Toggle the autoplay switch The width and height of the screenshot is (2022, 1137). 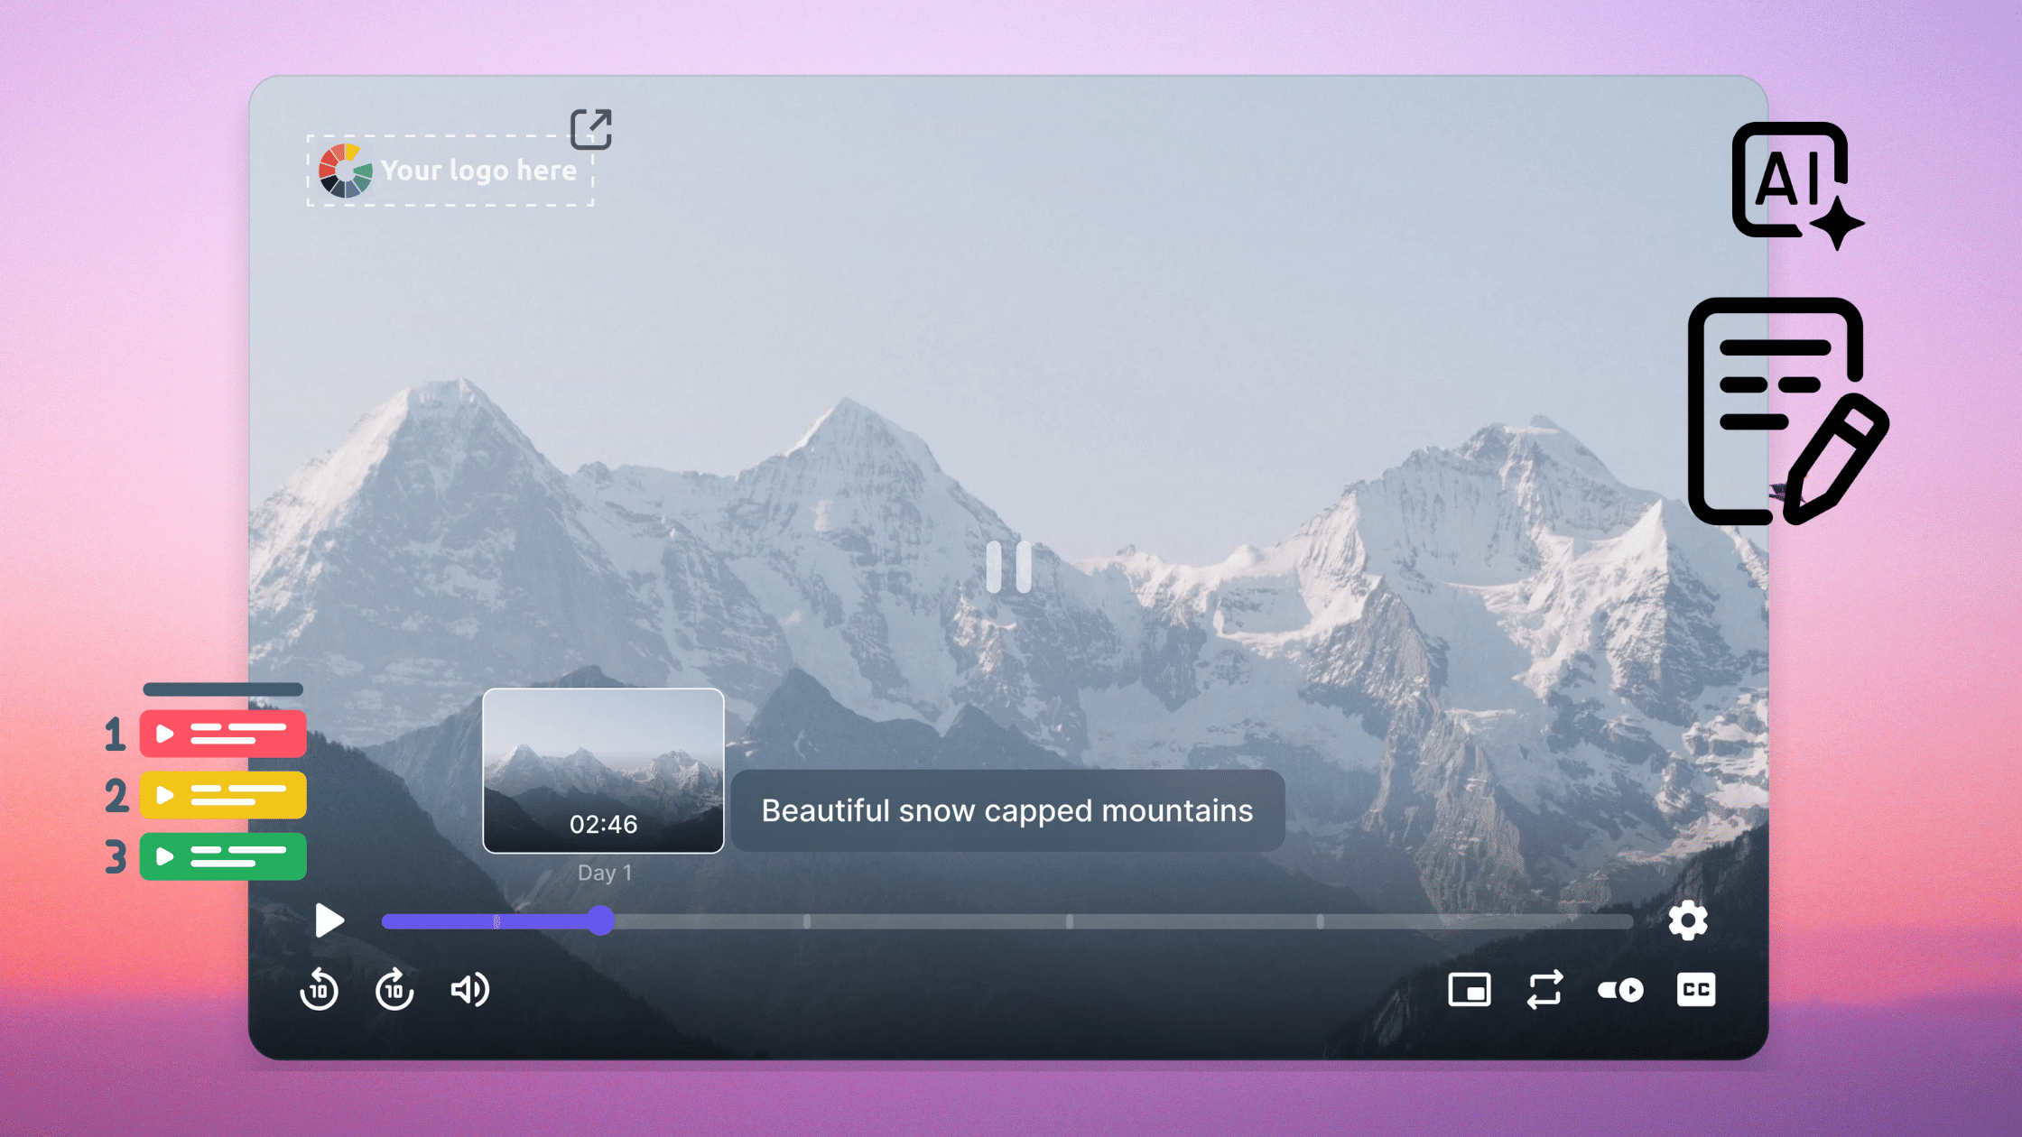(1620, 990)
